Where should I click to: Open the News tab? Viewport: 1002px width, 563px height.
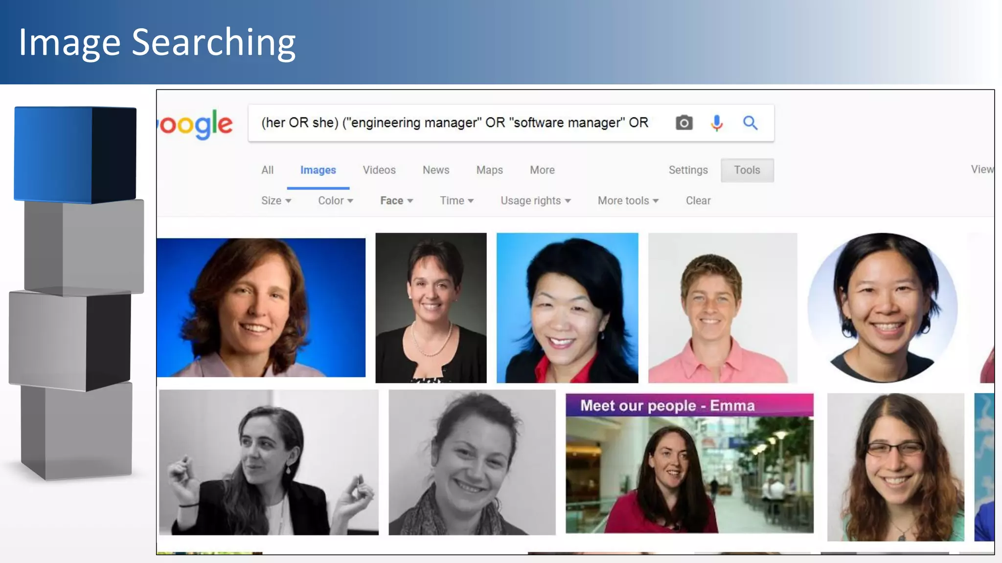click(436, 170)
